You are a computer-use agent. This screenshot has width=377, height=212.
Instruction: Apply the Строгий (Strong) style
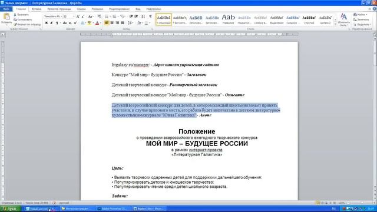[x=309, y=19]
